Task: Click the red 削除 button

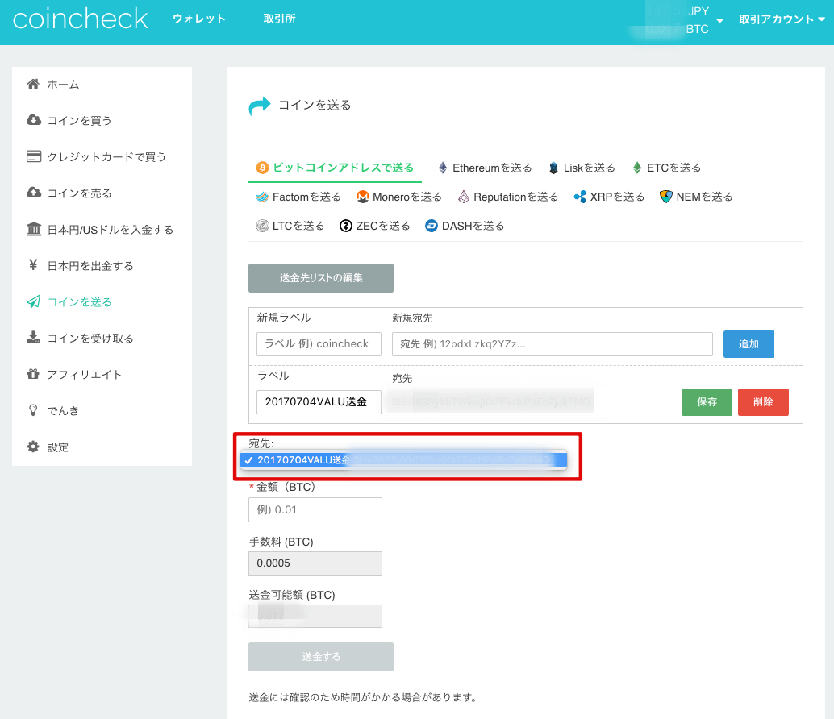Action: pos(763,402)
